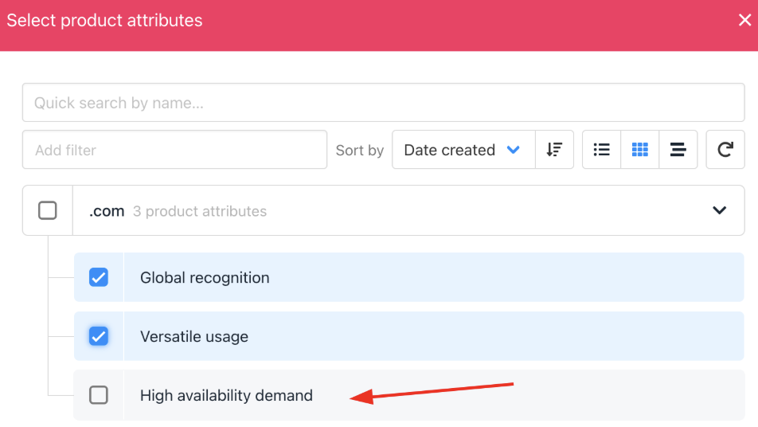Image resolution: width=758 pixels, height=427 pixels.
Task: Check the .com group checkbox
Action: pos(48,210)
